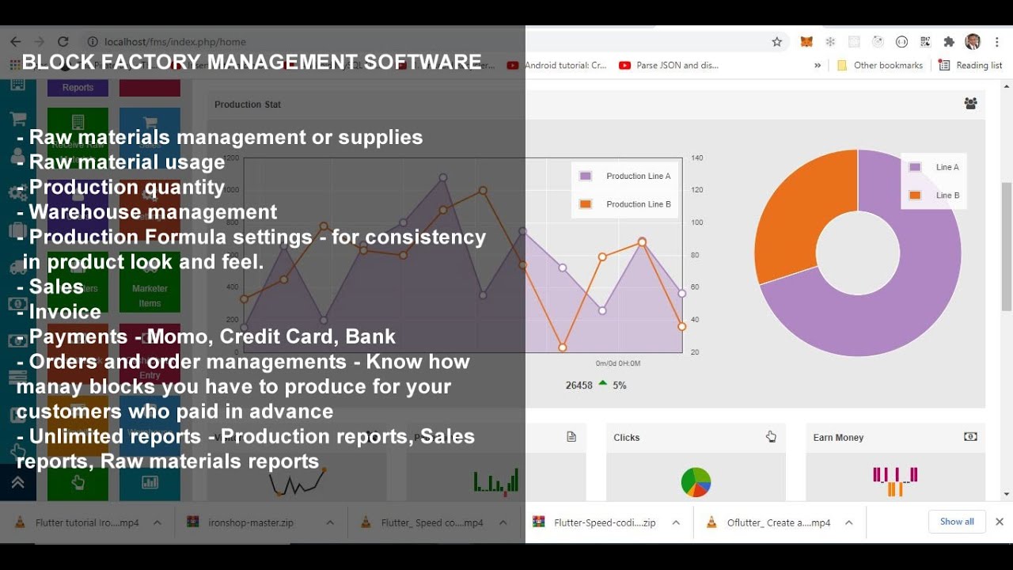This screenshot has height=570, width=1013.
Task: Click the hand pointer icon on the Clicks card
Action: tap(771, 436)
